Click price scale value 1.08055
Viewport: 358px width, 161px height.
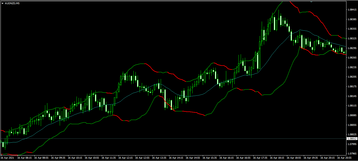point(352,125)
